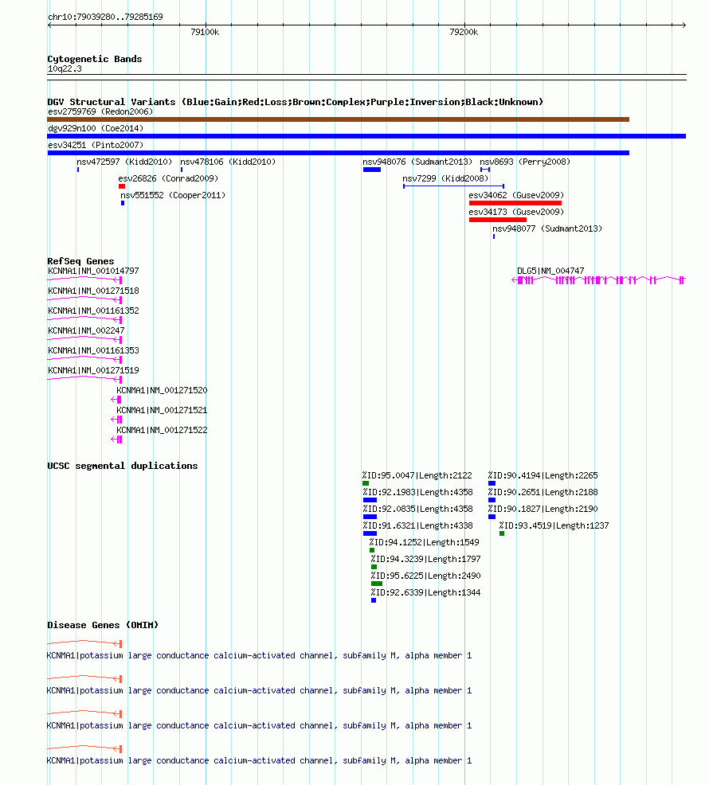The image size is (709, 785).
Task: Click the esv34173 (Gusev2009) label
Action: click(x=516, y=213)
